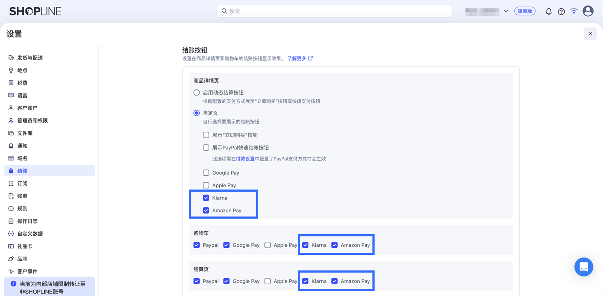The image size is (603, 296).
Task: Open the 了解更多 link
Action: pos(300,59)
